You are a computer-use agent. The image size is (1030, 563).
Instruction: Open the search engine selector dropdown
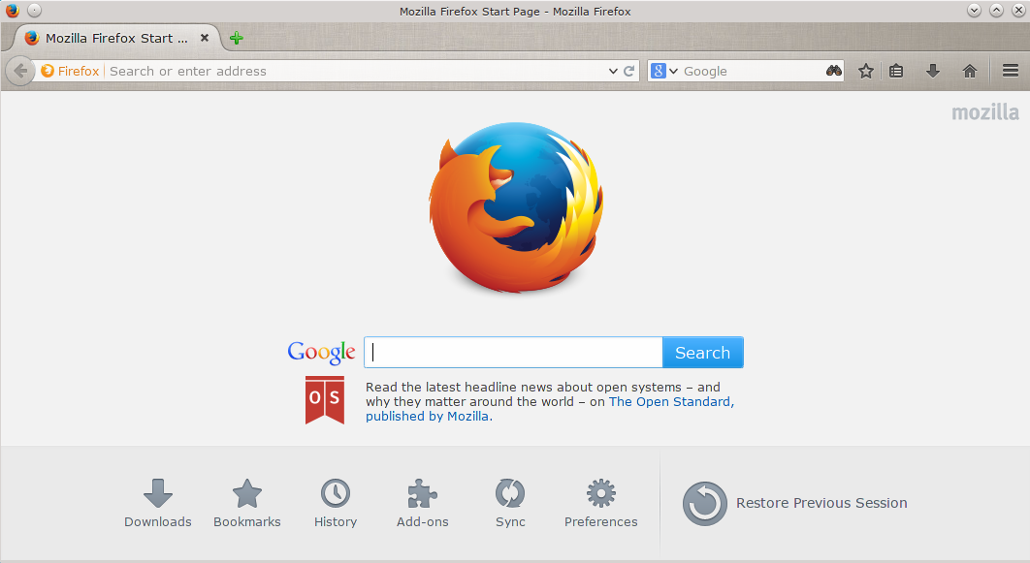(663, 71)
